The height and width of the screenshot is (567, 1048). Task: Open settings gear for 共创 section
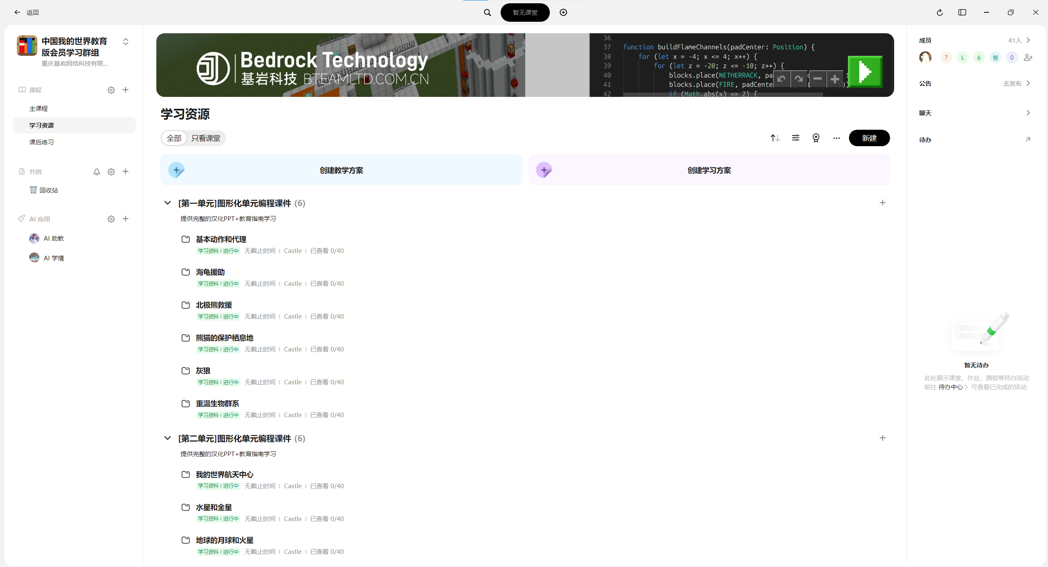coord(111,172)
